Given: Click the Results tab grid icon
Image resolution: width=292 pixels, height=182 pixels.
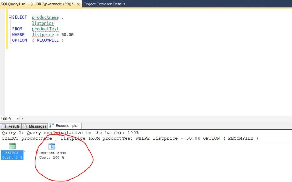Looking at the screenshot, I should click(4, 126).
